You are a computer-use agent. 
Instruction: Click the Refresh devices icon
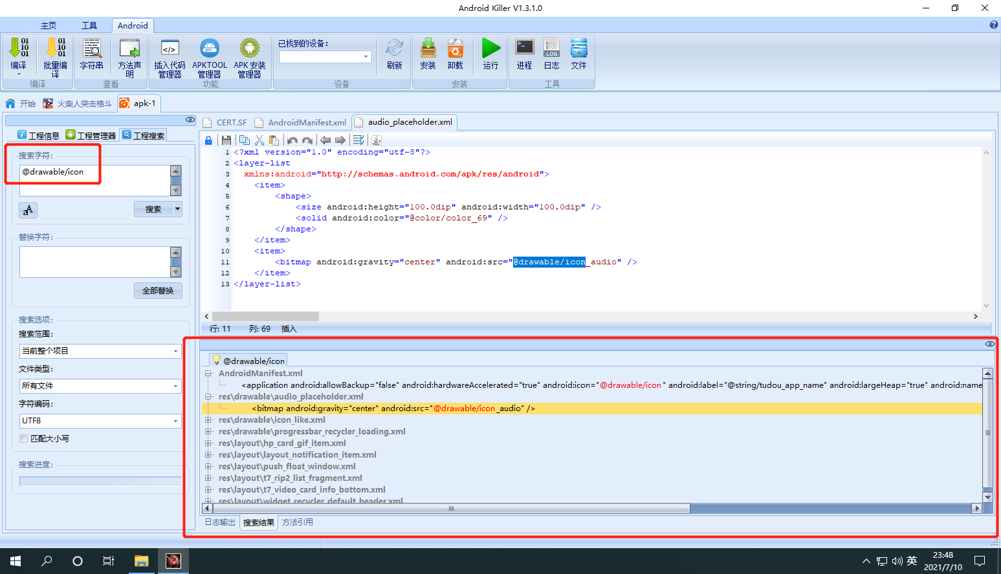pos(394,48)
